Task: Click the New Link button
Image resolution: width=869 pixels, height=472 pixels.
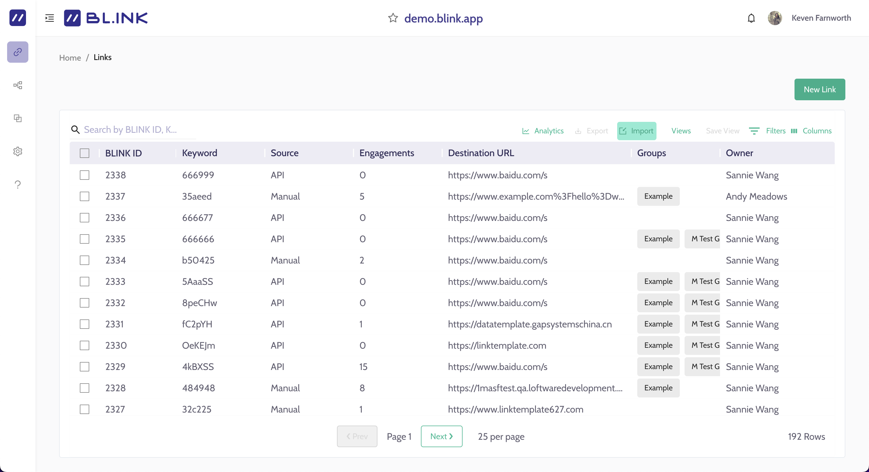Action: (819, 90)
